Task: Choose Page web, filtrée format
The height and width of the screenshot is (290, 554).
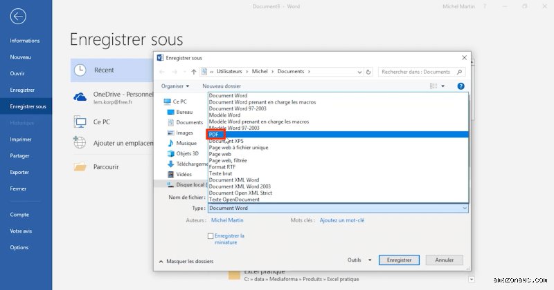Action: [x=338, y=160]
